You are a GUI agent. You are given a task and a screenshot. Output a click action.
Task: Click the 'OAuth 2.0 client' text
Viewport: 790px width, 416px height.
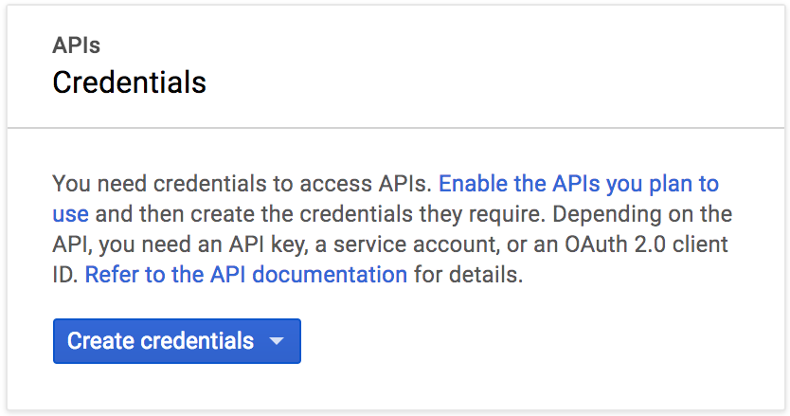(646, 244)
